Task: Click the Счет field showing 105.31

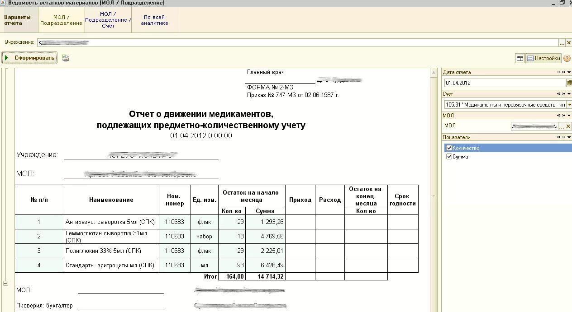Action: click(x=505, y=105)
